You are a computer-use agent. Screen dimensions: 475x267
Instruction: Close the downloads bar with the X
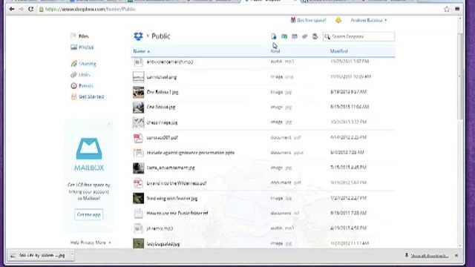point(456,256)
